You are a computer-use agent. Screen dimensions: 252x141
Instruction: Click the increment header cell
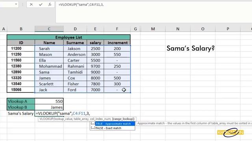pyautogui.click(x=117, y=43)
